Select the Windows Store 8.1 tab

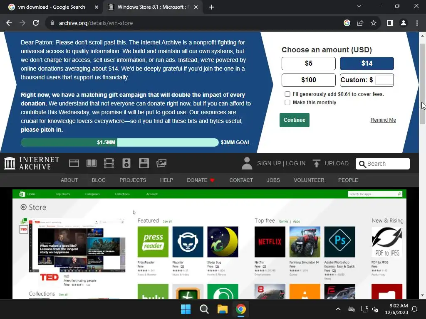point(153,7)
